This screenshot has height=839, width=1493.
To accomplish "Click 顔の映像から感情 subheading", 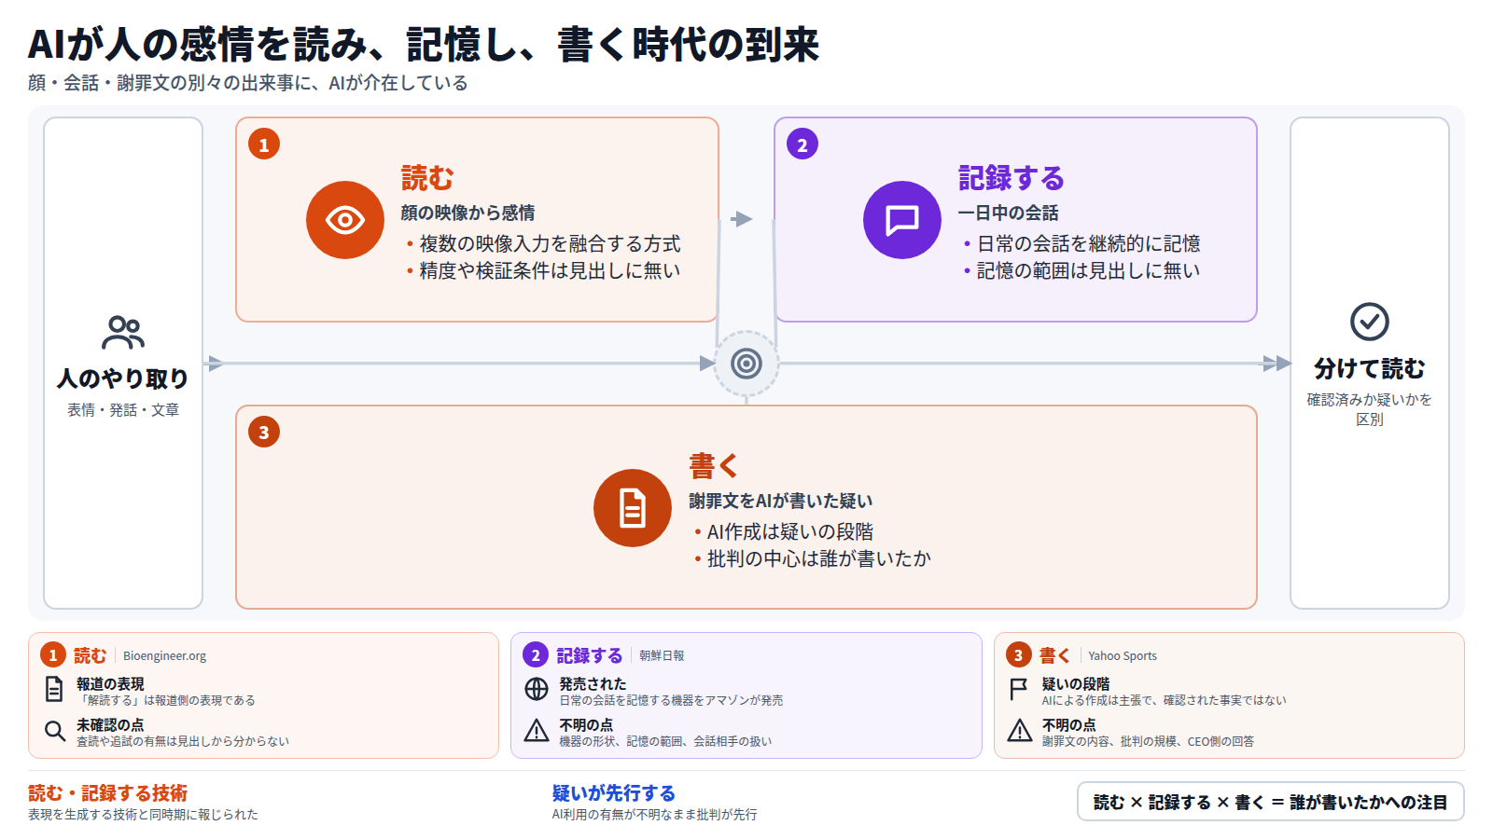I will (x=467, y=213).
